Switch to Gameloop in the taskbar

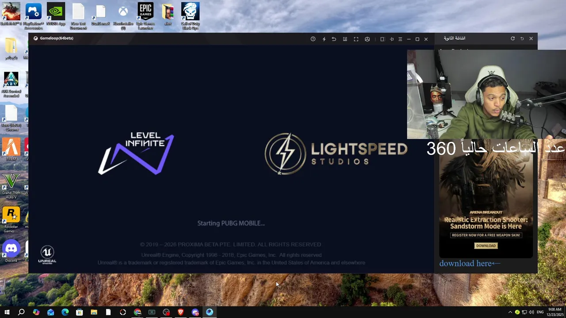[210, 312]
